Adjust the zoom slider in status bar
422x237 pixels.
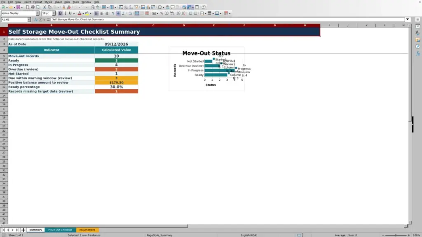click(396, 235)
